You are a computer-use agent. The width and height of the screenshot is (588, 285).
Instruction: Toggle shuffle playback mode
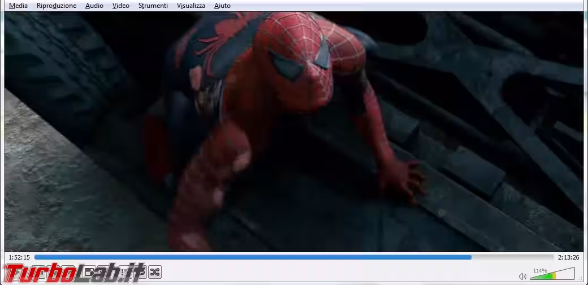click(155, 272)
